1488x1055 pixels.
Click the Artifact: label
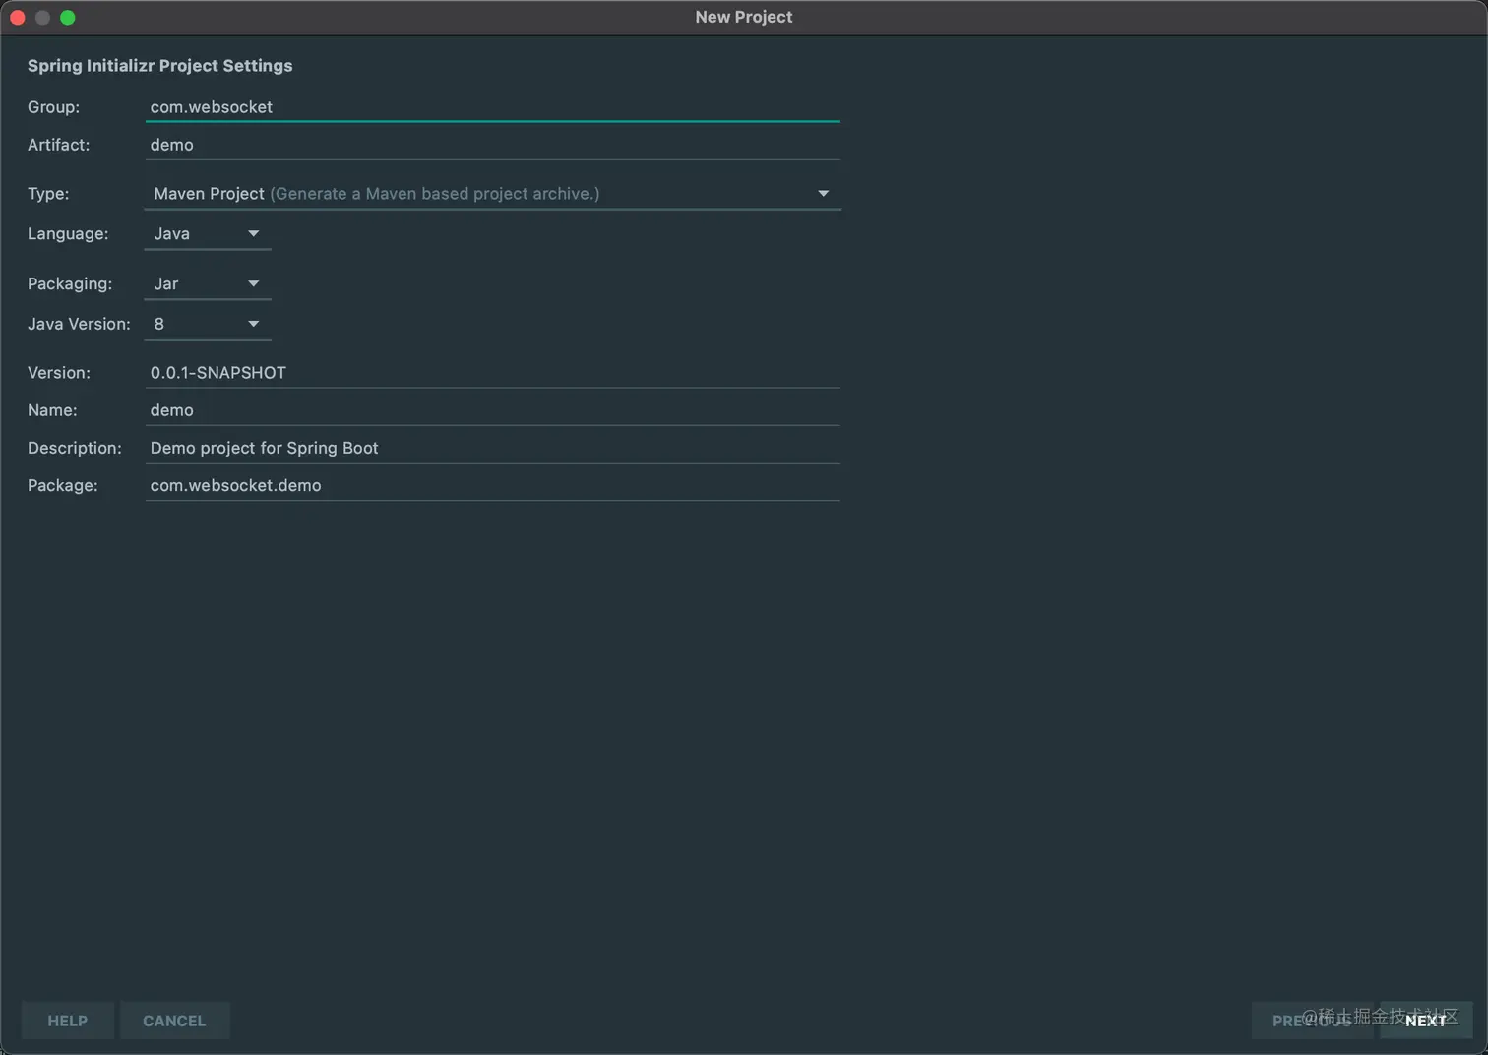[58, 144]
